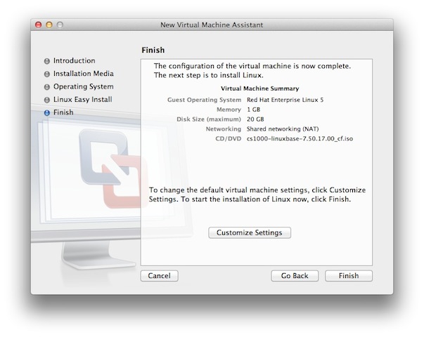Click the Finish step label in sidebar
Image resolution: width=424 pixels, height=337 pixels.
63,112
